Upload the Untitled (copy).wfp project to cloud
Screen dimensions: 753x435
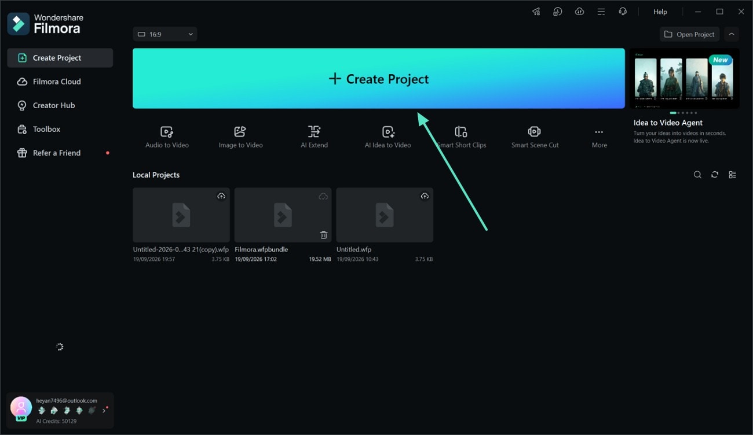click(x=221, y=196)
